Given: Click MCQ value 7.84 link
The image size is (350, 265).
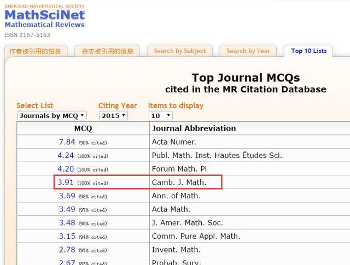Looking at the screenshot, I should [67, 142].
